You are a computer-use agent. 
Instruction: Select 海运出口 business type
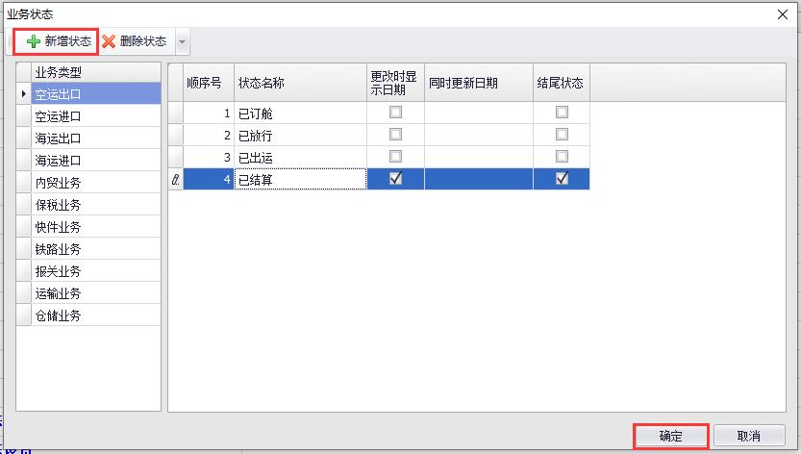click(58, 139)
